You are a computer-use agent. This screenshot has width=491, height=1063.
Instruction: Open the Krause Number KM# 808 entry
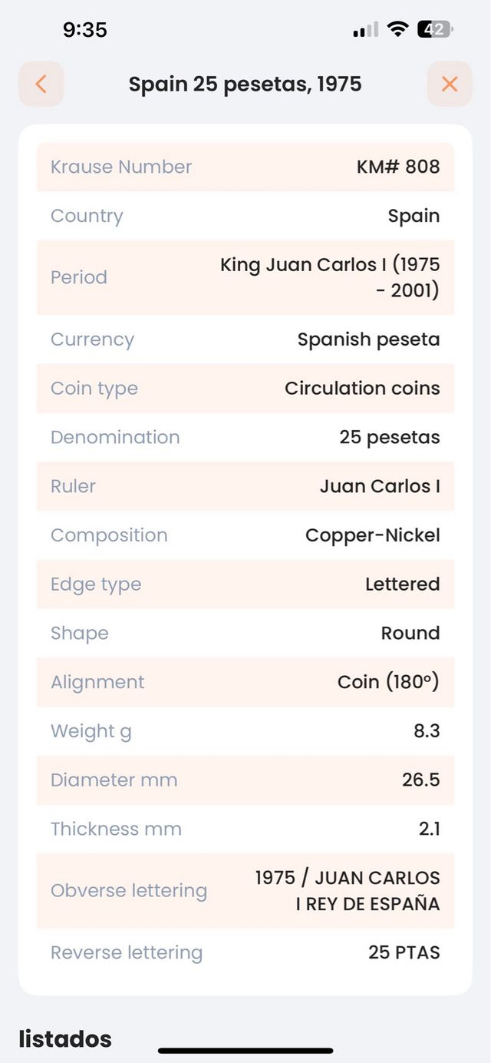245,167
